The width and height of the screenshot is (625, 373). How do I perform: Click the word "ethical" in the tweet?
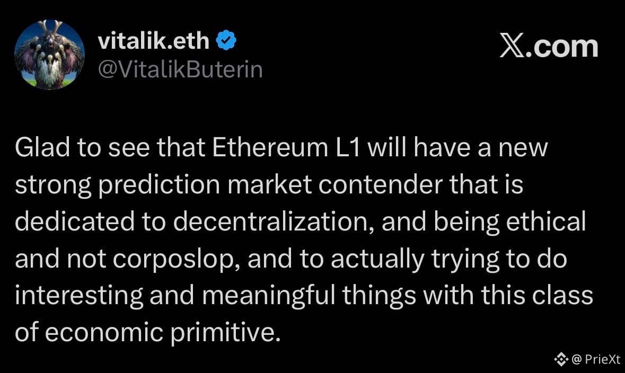tap(546, 221)
